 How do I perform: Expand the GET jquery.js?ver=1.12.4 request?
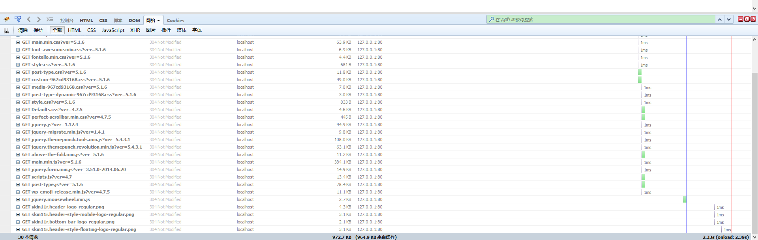point(18,125)
